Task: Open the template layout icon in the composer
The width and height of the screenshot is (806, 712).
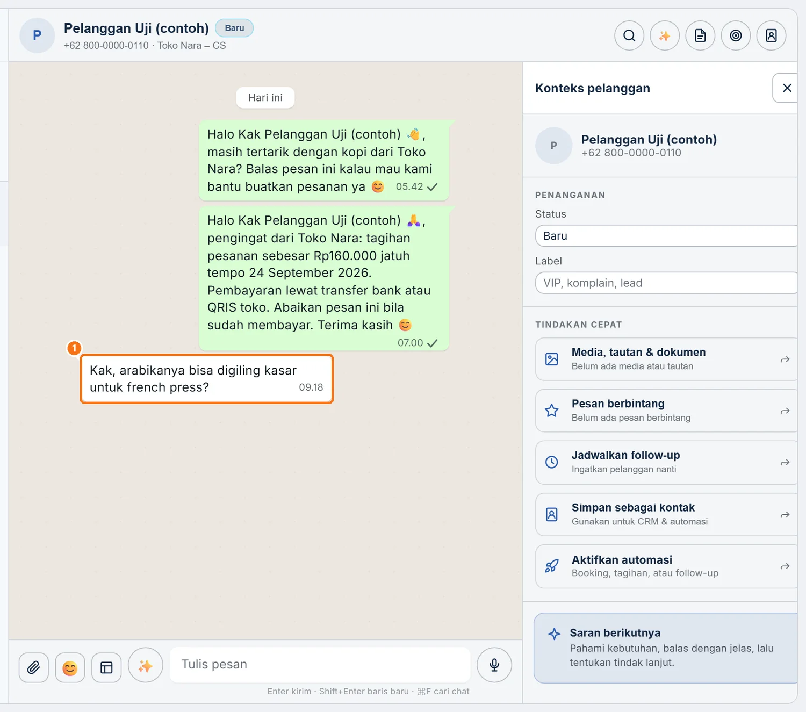Action: (106, 667)
